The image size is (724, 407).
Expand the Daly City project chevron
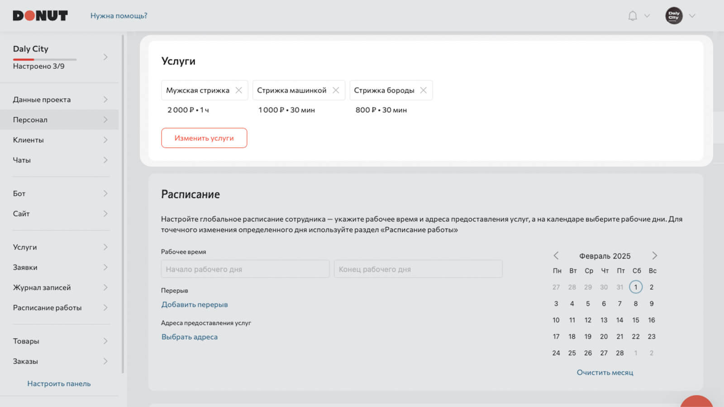[x=105, y=57]
